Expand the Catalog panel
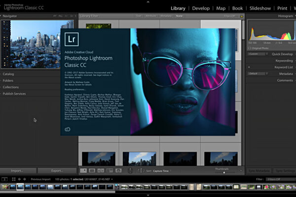 8,74
